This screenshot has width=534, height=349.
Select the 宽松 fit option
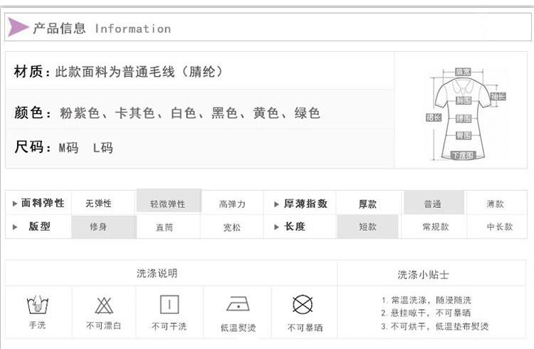[232, 227]
